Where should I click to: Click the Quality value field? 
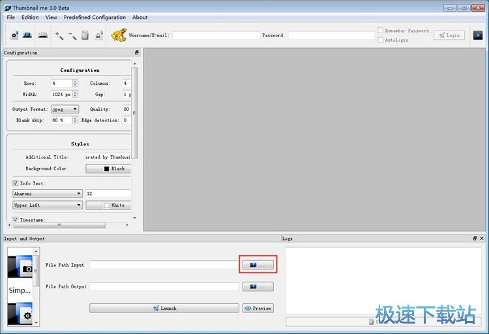point(126,109)
